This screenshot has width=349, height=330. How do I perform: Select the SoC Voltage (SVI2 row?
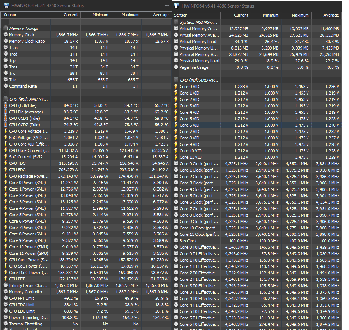86,138
